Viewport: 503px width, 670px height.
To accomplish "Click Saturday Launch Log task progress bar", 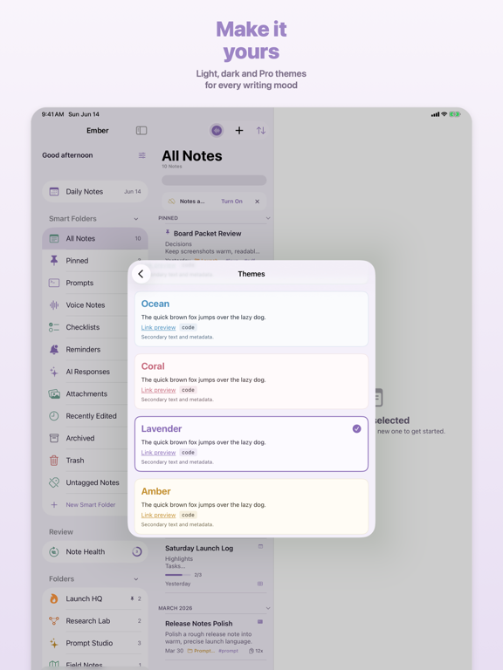I will coord(177,575).
